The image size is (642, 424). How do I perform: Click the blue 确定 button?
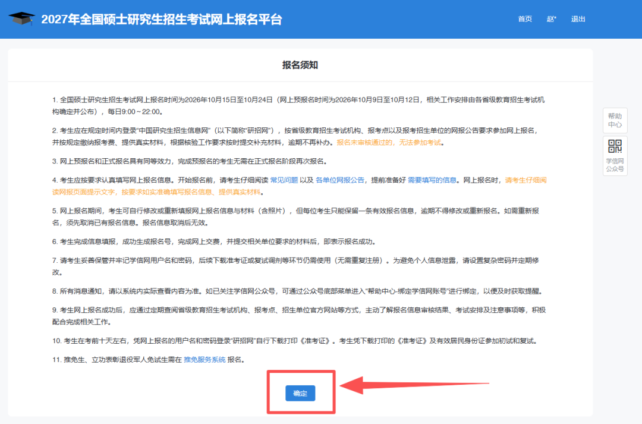pyautogui.click(x=300, y=393)
